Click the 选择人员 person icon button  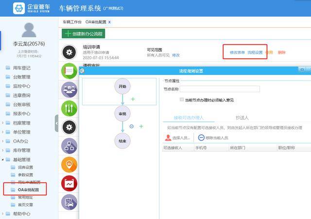coord(177,138)
